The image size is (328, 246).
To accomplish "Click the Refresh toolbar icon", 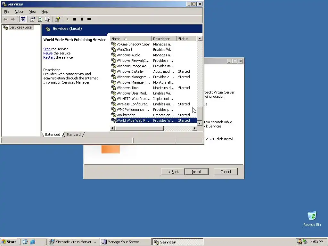I will pyautogui.click(x=40, y=19).
